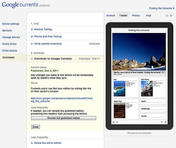Open the Finding the Universe dropdown menu
The width and height of the screenshot is (176, 148).
click(162, 8)
